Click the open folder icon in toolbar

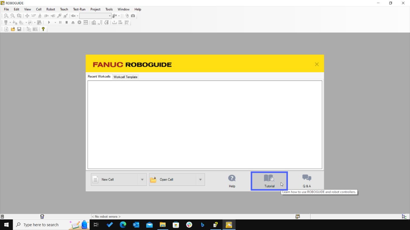click(x=13, y=29)
